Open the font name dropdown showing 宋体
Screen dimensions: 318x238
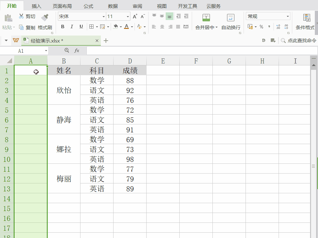click(104, 17)
